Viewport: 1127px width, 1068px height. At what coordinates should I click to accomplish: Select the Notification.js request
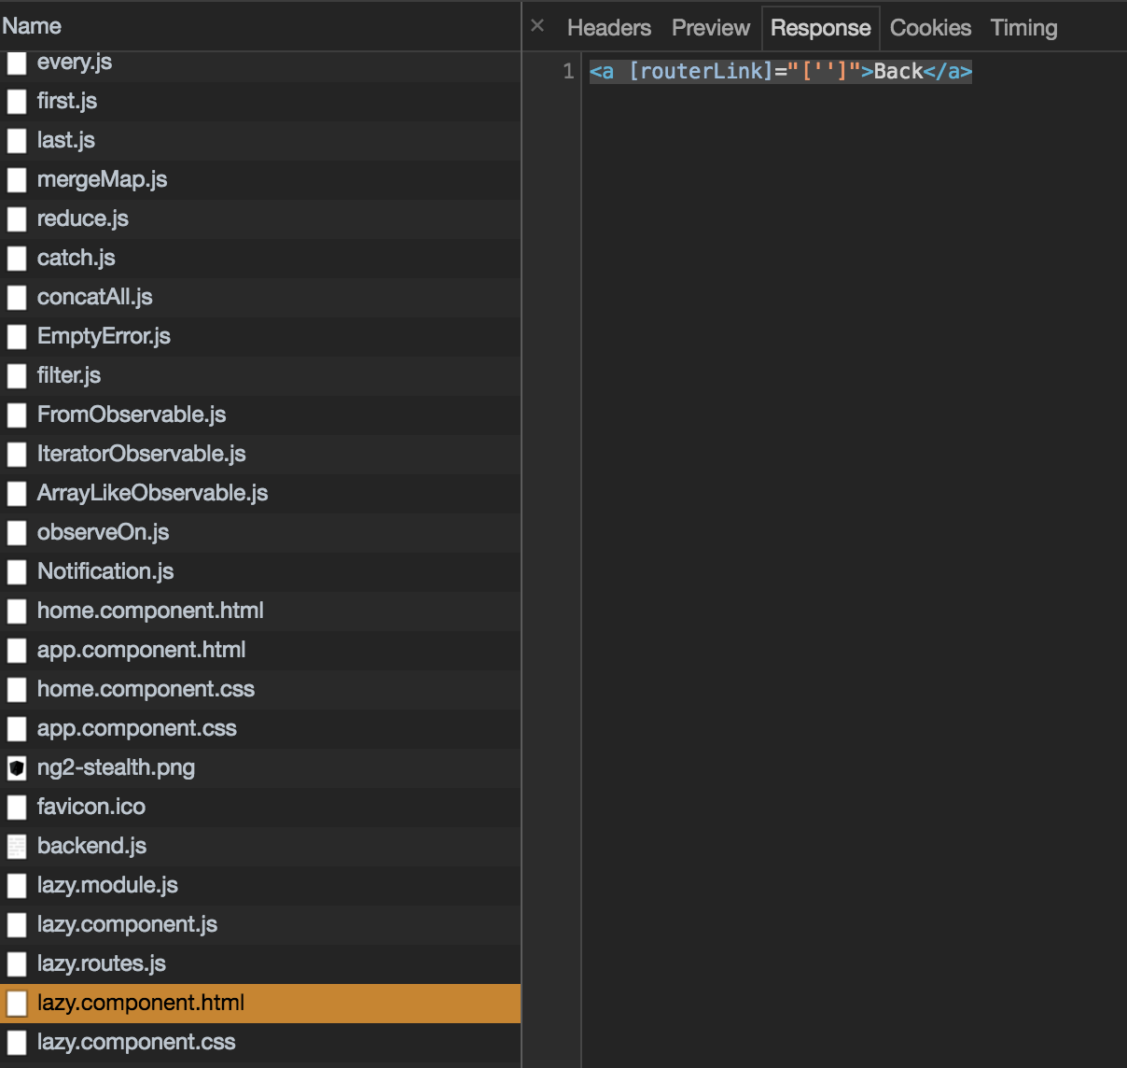pyautogui.click(x=260, y=571)
